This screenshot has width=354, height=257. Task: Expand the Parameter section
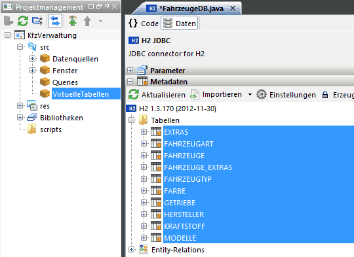130,71
